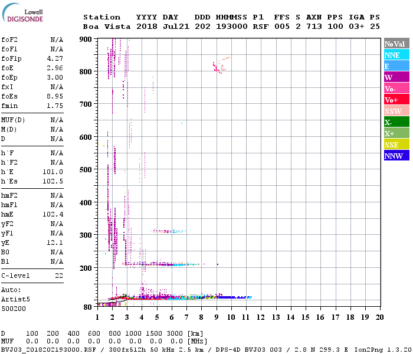Click the hmE value 102.4
The image size is (413, 354).
[x=53, y=214]
